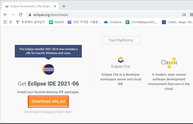Screen dimensions: 193x124
Task: Open the apps grid bookmark icon
Action: [5, 22]
